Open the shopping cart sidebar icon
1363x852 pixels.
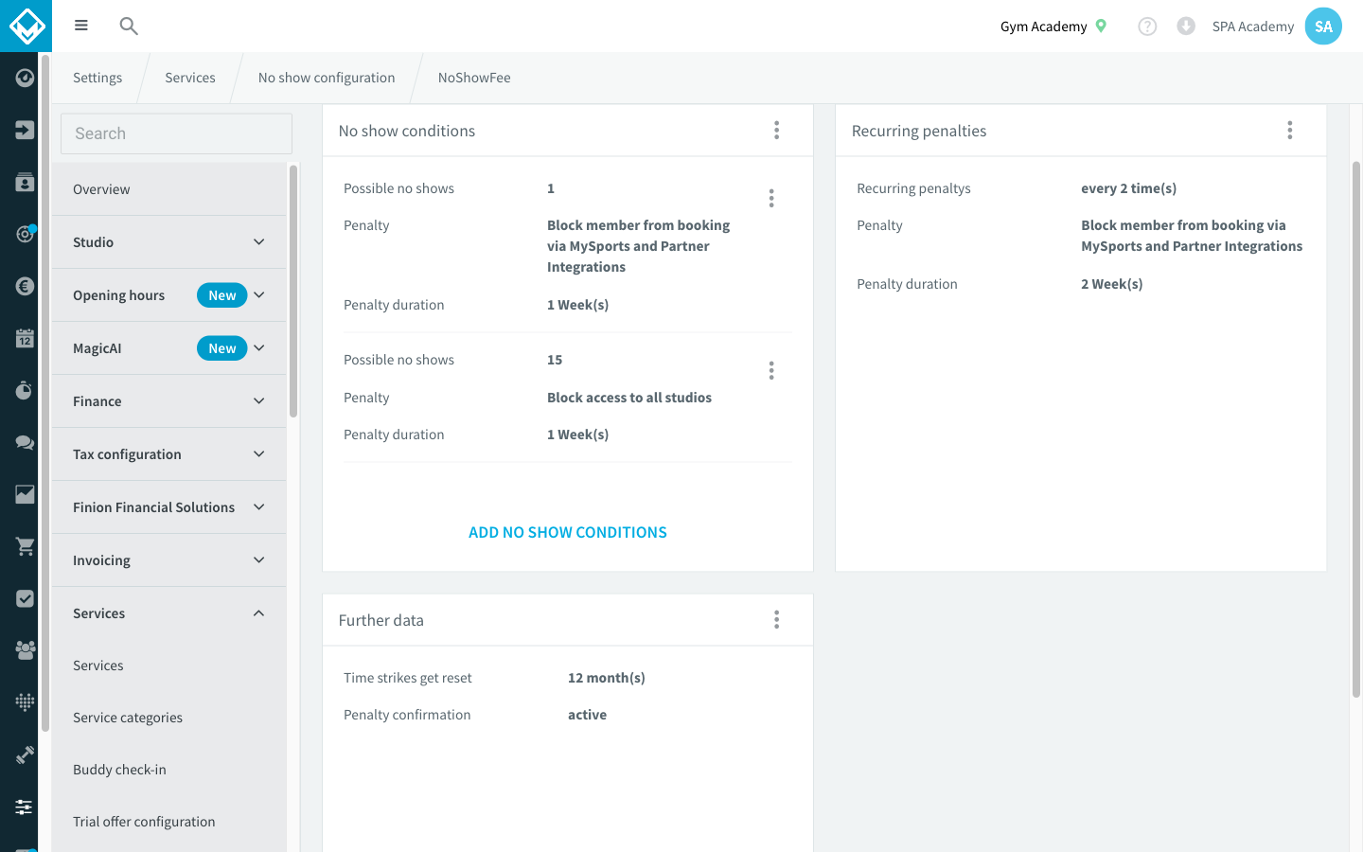(26, 546)
